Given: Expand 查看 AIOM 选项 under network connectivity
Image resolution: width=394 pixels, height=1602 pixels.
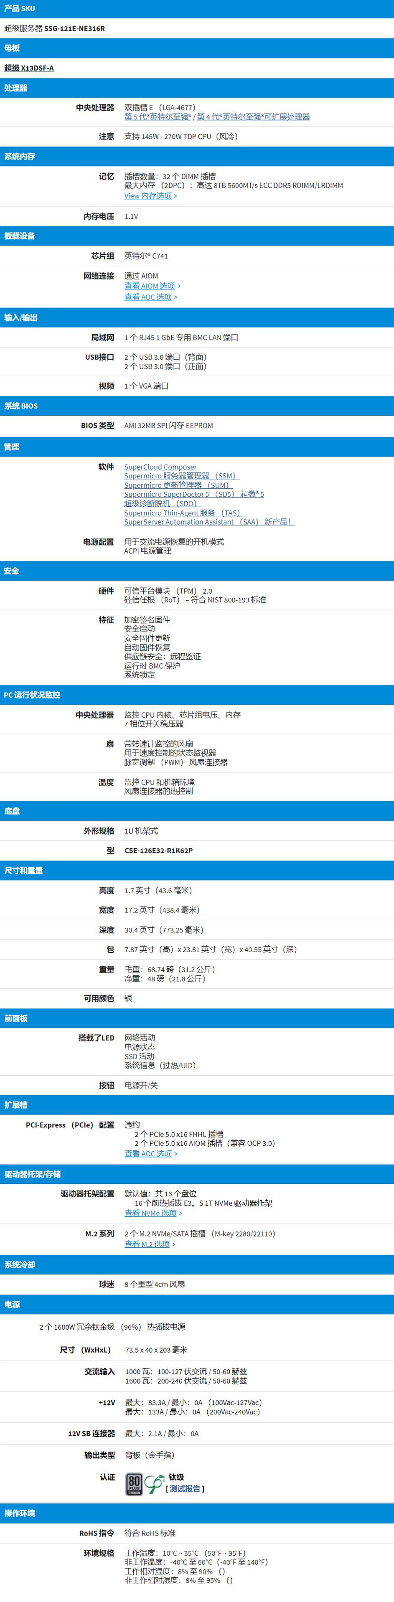Looking at the screenshot, I should click(x=152, y=286).
